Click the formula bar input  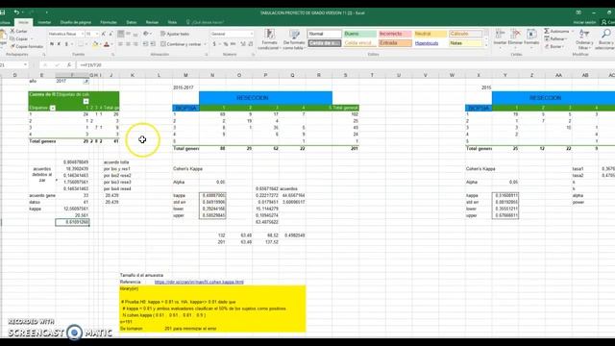click(x=345, y=64)
